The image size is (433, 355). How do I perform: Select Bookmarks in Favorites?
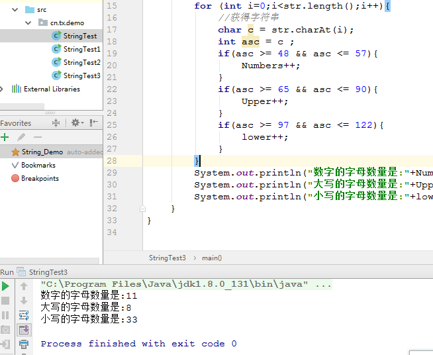[38, 165]
